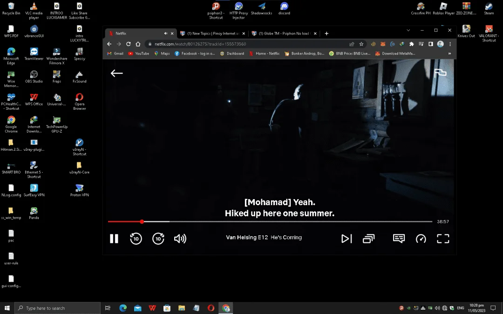Open WPS Office from taskbar
503x314 pixels.
pyautogui.click(x=152, y=308)
